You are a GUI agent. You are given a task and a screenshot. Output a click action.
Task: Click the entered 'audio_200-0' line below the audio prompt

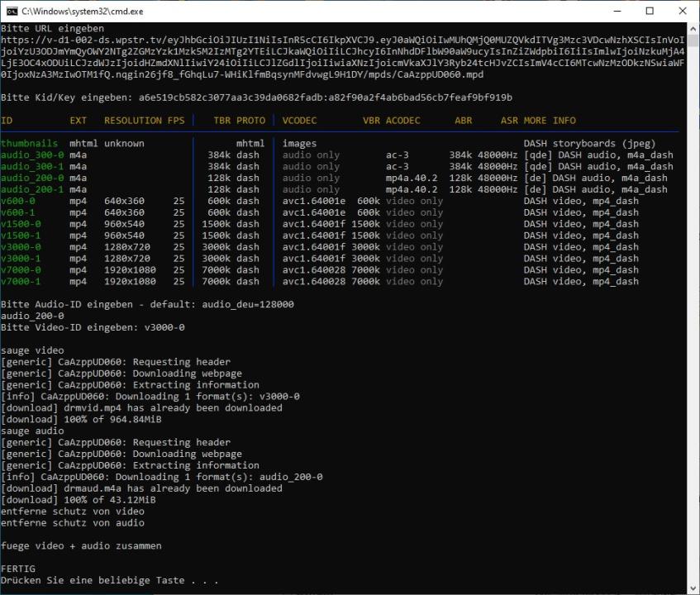tap(32, 316)
